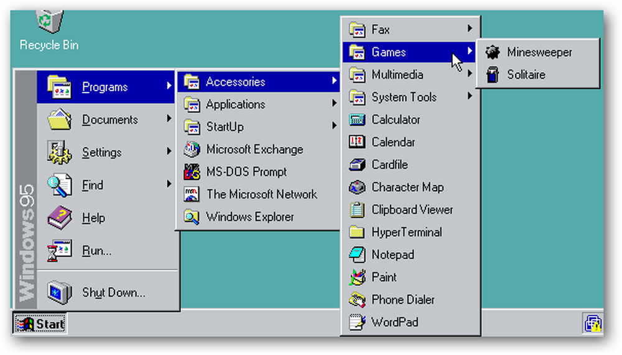Click the WordPad icon
Viewport: 622px width, 355px height.
pos(357,322)
